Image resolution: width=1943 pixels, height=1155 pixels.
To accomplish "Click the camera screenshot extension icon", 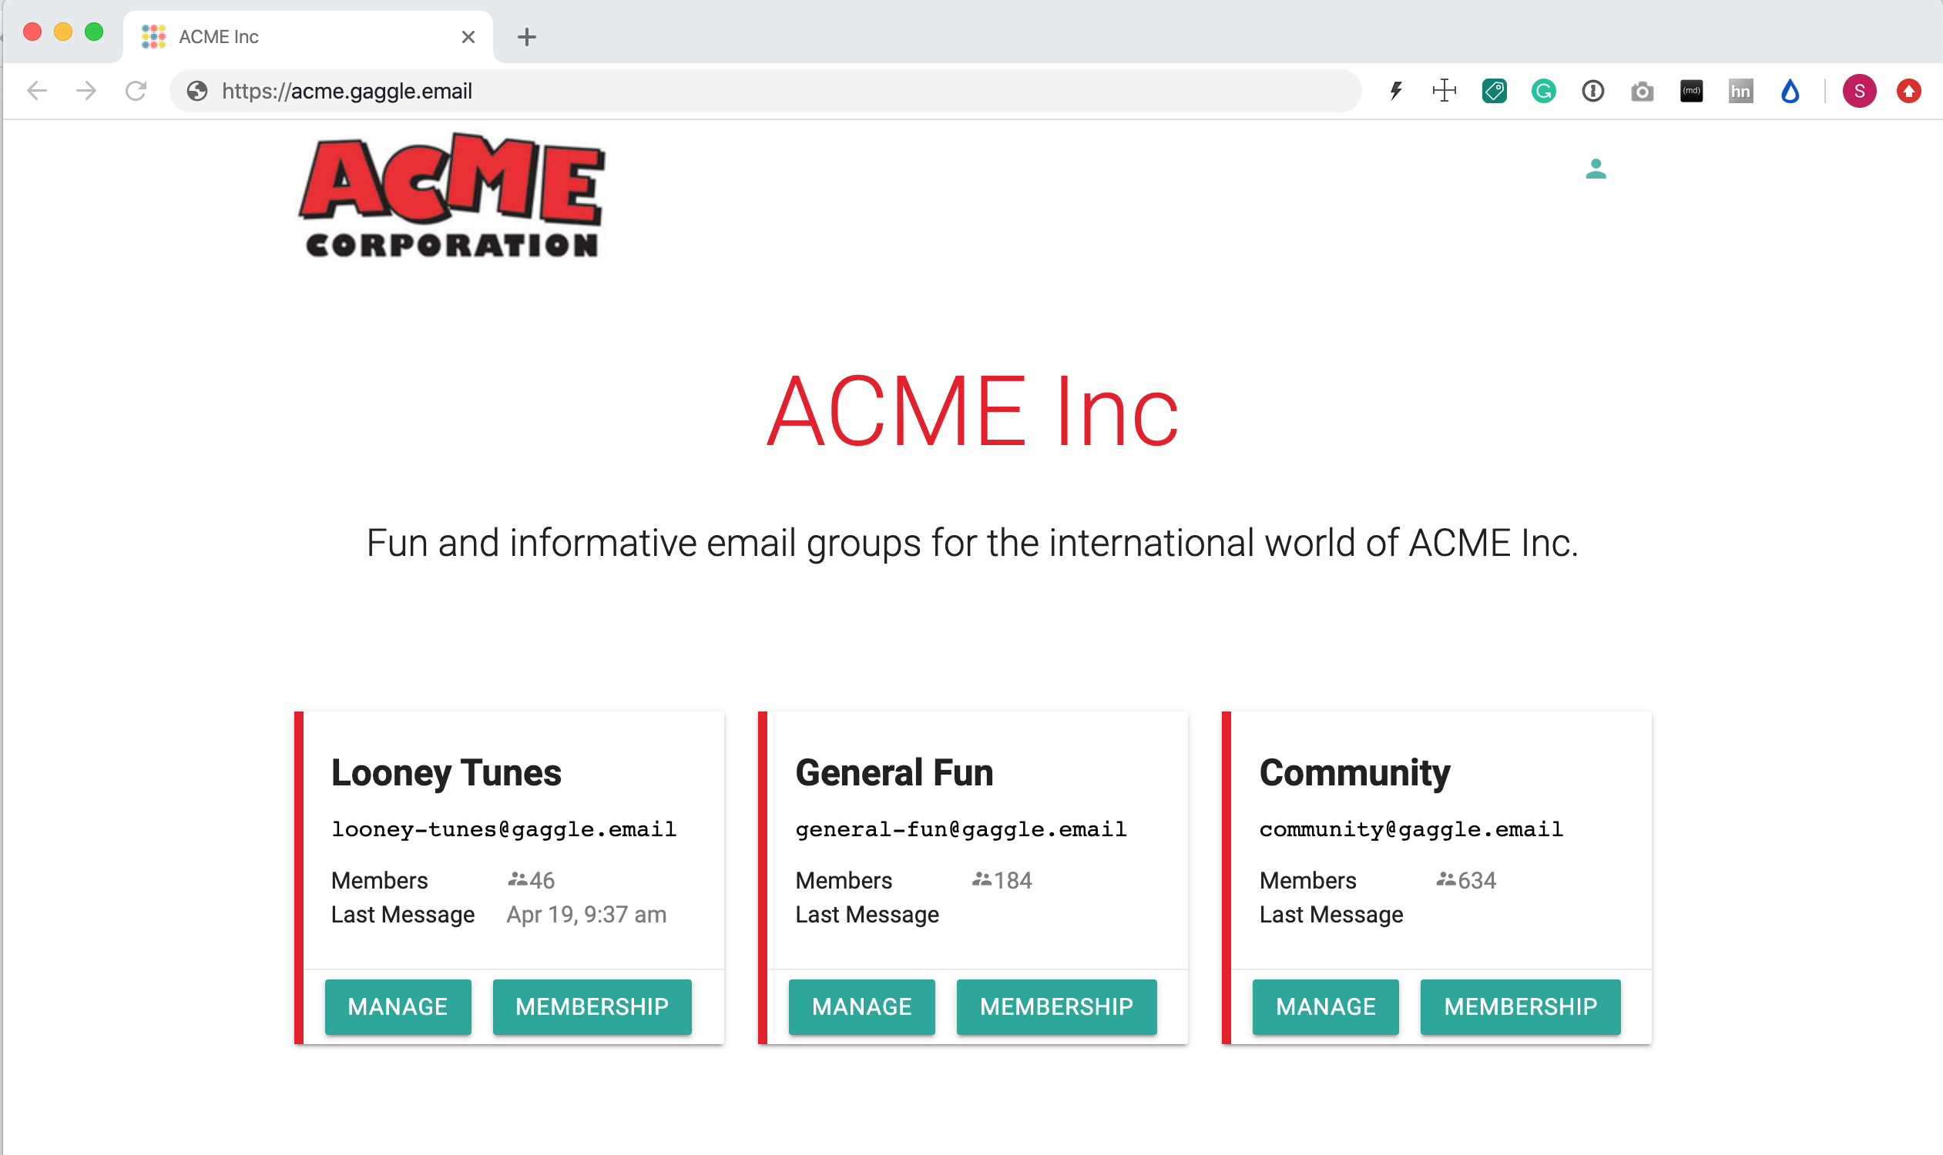I will coord(1642,91).
